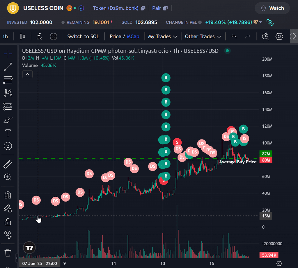Click the Watch button
The image size is (298, 268).
272,8
